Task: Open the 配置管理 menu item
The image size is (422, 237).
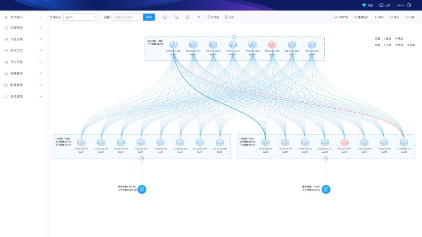Action: (23, 85)
